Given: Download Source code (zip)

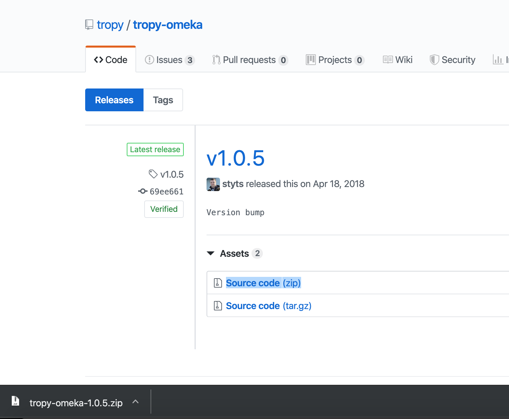Looking at the screenshot, I should pyautogui.click(x=263, y=283).
